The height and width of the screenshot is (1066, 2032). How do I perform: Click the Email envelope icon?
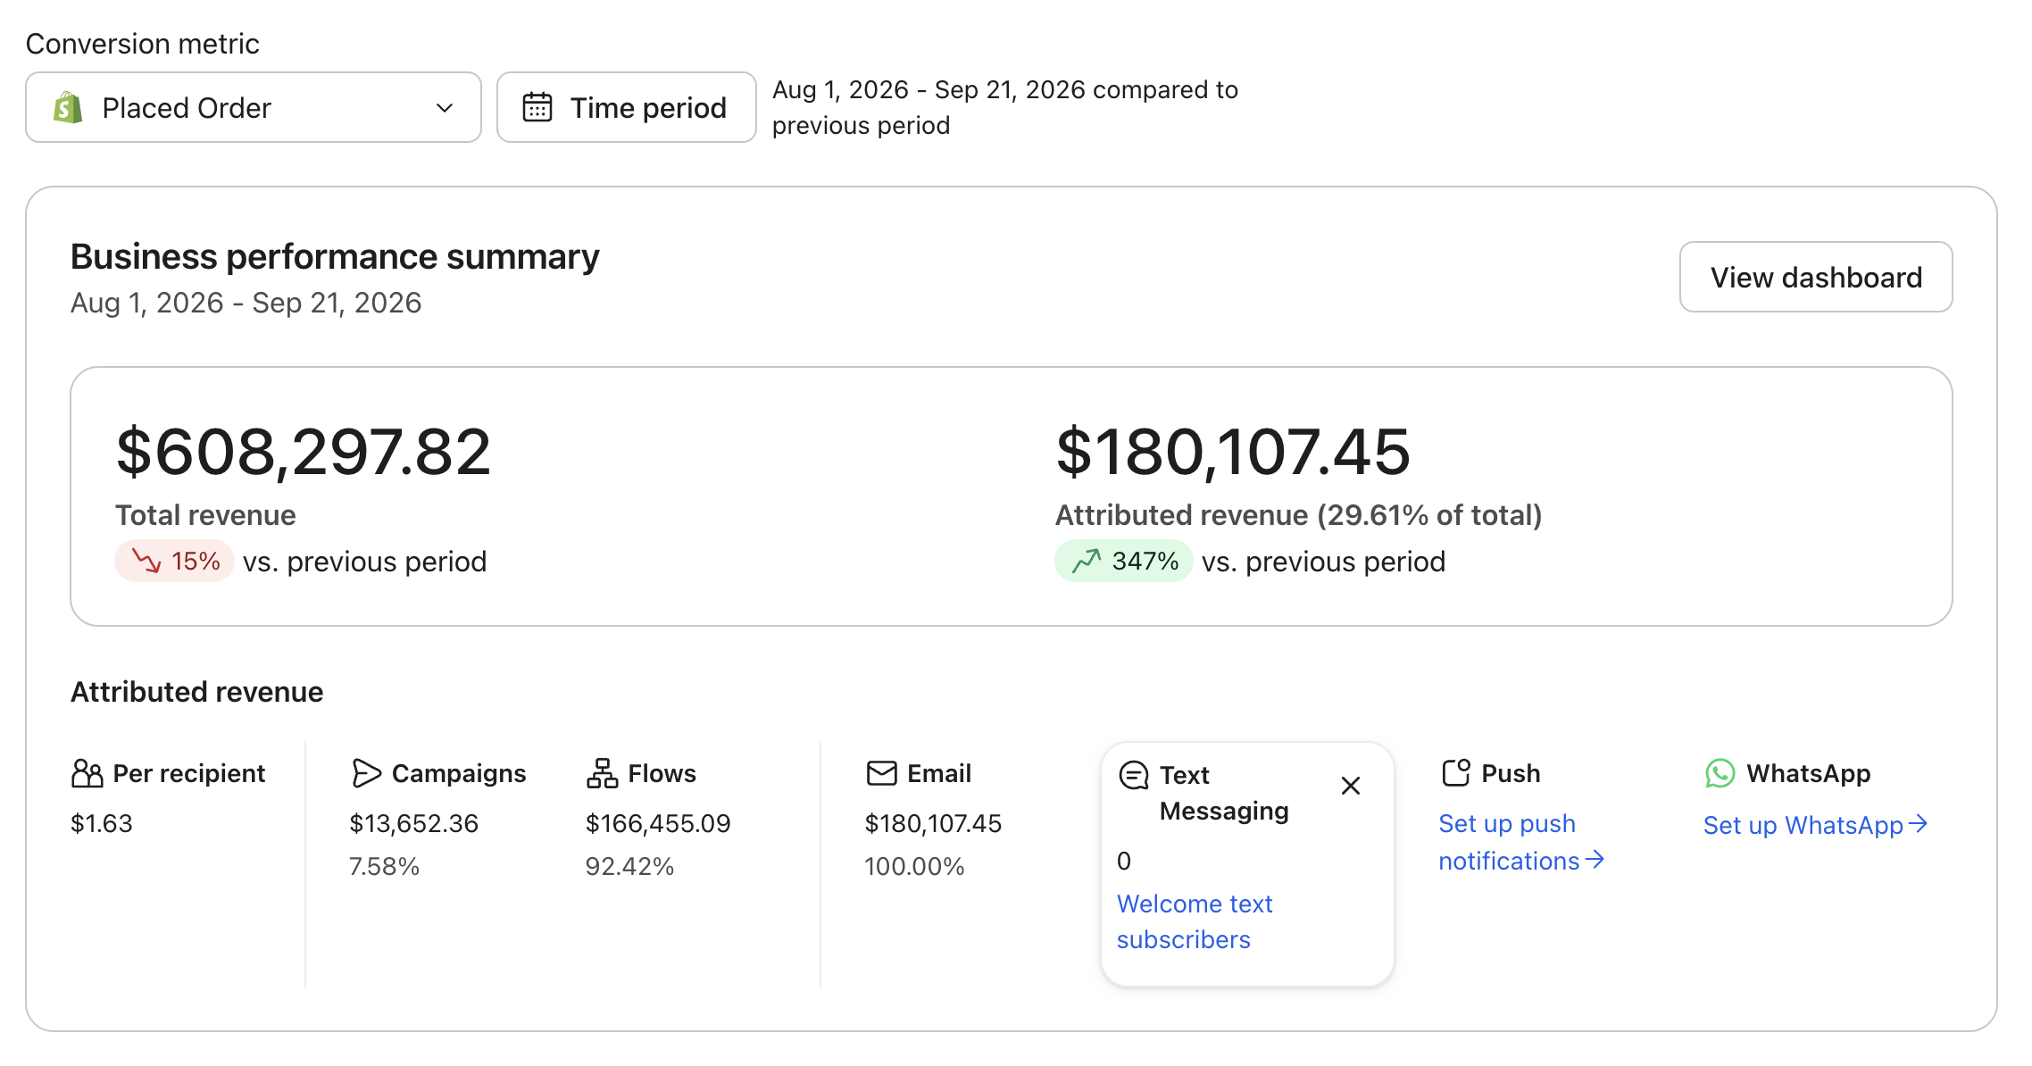coord(881,773)
